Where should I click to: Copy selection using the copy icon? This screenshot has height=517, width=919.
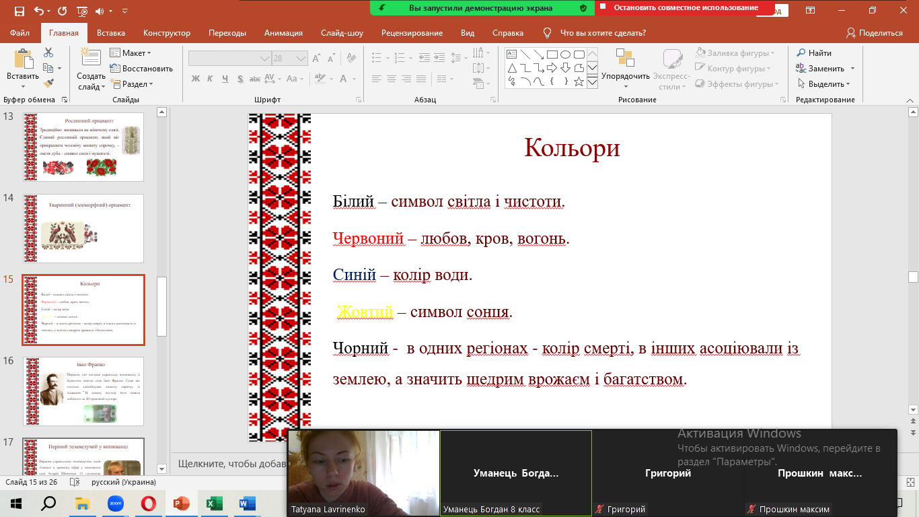(48, 68)
